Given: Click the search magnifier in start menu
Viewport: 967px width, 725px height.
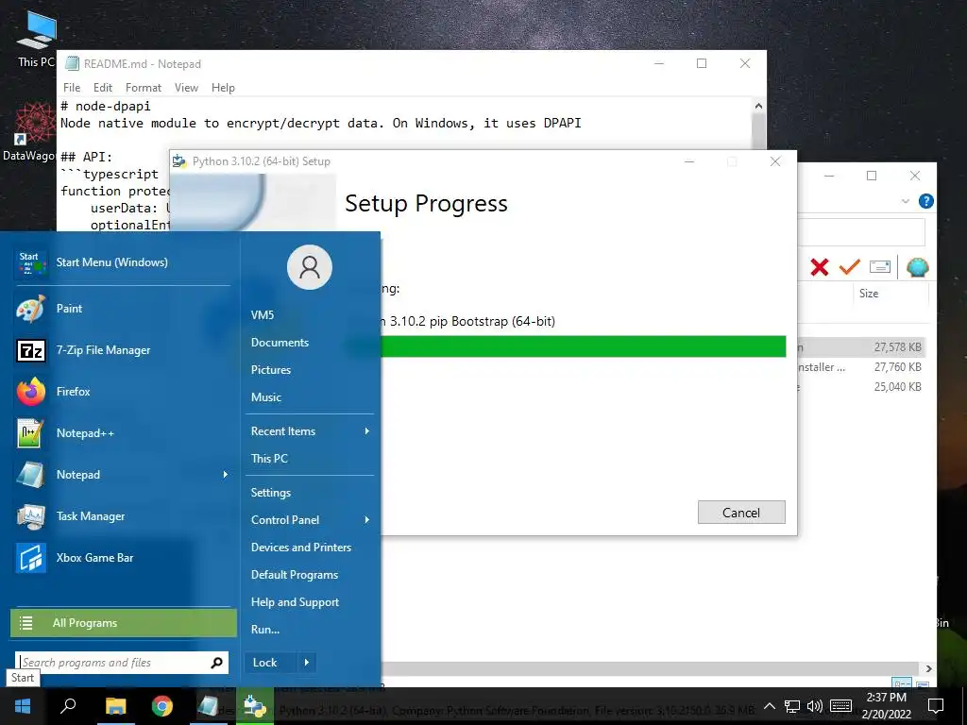Looking at the screenshot, I should pos(216,663).
